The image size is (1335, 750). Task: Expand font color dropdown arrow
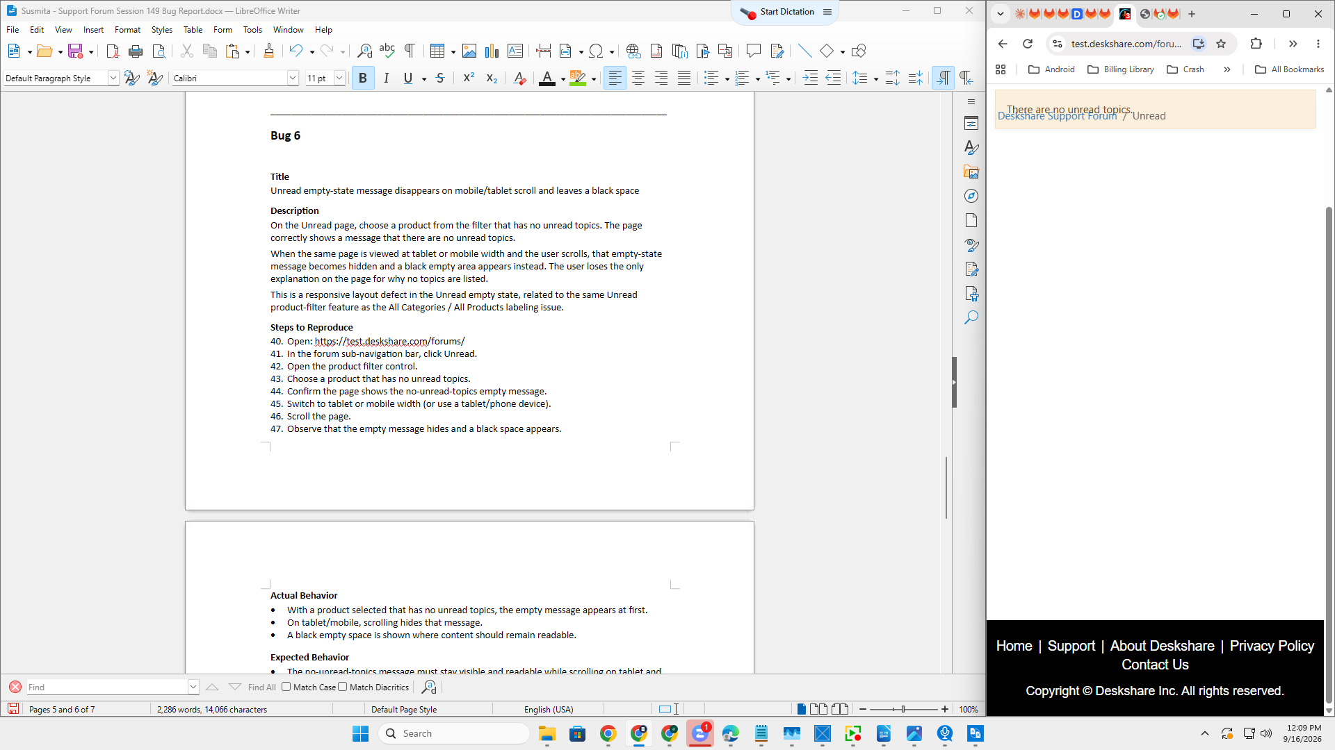[x=563, y=79]
